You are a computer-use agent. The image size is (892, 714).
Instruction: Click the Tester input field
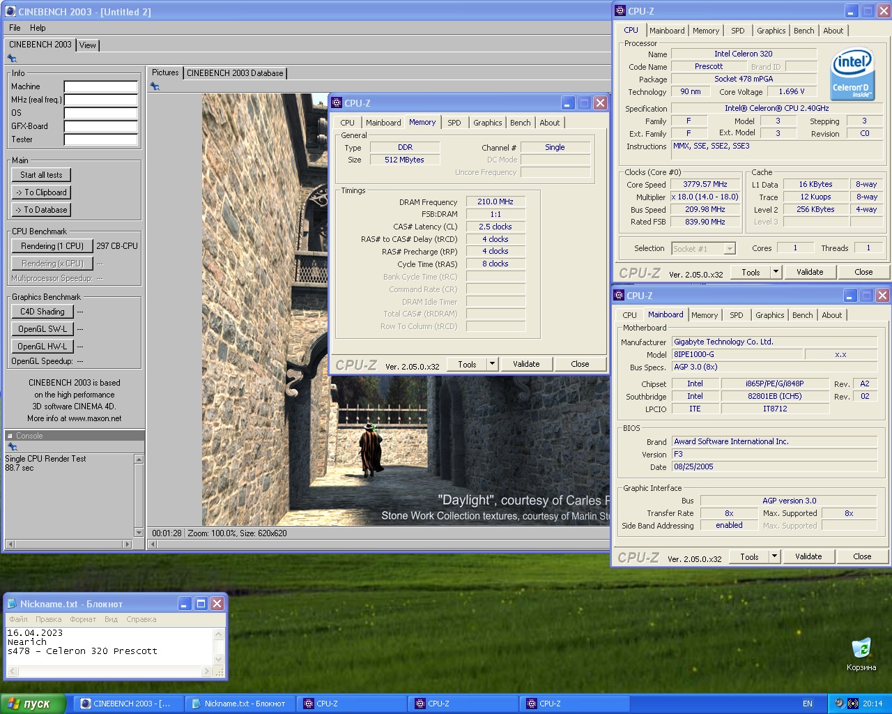tap(101, 139)
